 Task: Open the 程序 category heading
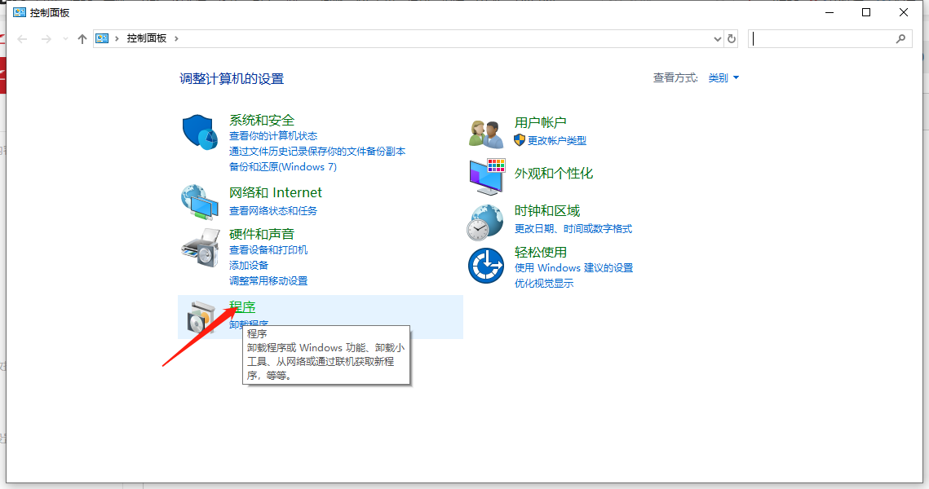[242, 306]
